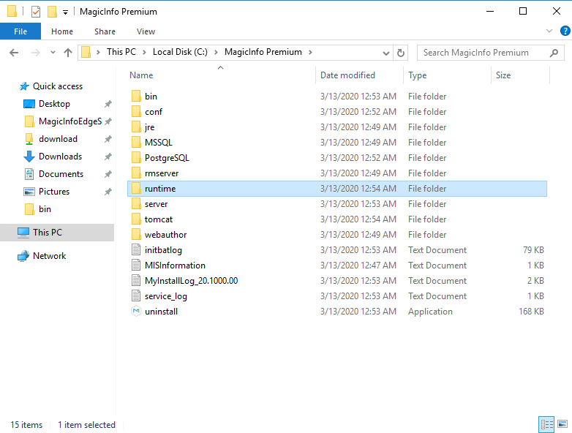The height and width of the screenshot is (433, 572).
Task: Expand chevron after This PC breadcrumb
Action: coord(144,52)
